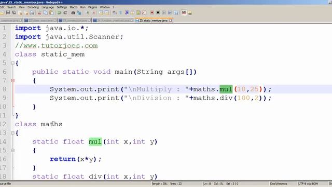Click 'return' keyword on line 16

63,159
